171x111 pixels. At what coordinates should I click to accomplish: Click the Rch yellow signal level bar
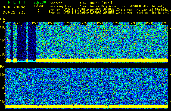[87, 107]
